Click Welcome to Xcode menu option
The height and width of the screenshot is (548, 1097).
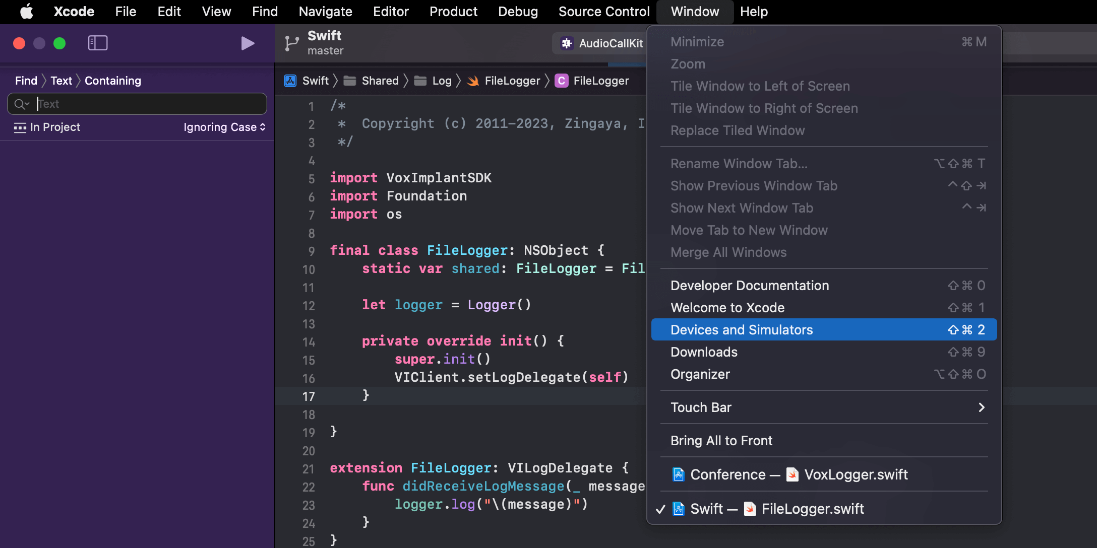coord(727,308)
